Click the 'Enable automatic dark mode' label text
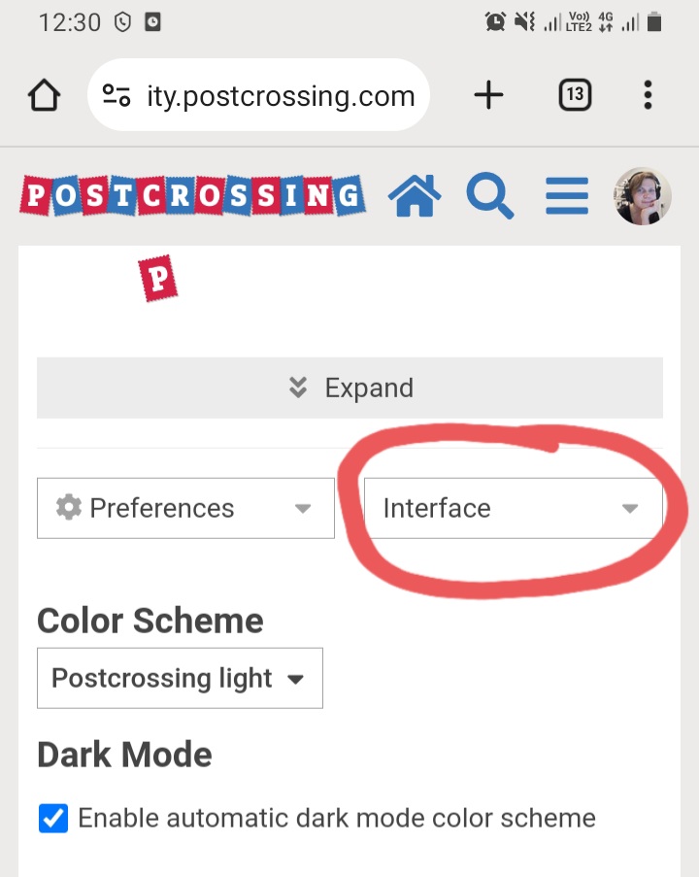This screenshot has width=699, height=877. click(x=337, y=819)
